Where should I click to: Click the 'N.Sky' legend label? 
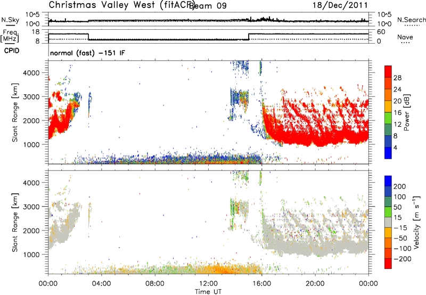pos(10,20)
